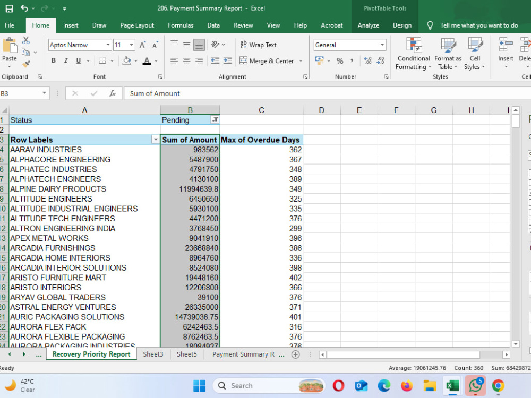
Task: Click the Paste clipboard icon
Action: click(10, 46)
